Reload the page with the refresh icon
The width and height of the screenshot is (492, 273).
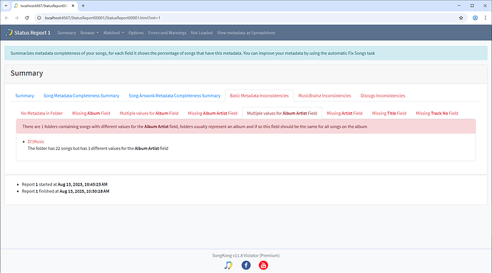27,18
